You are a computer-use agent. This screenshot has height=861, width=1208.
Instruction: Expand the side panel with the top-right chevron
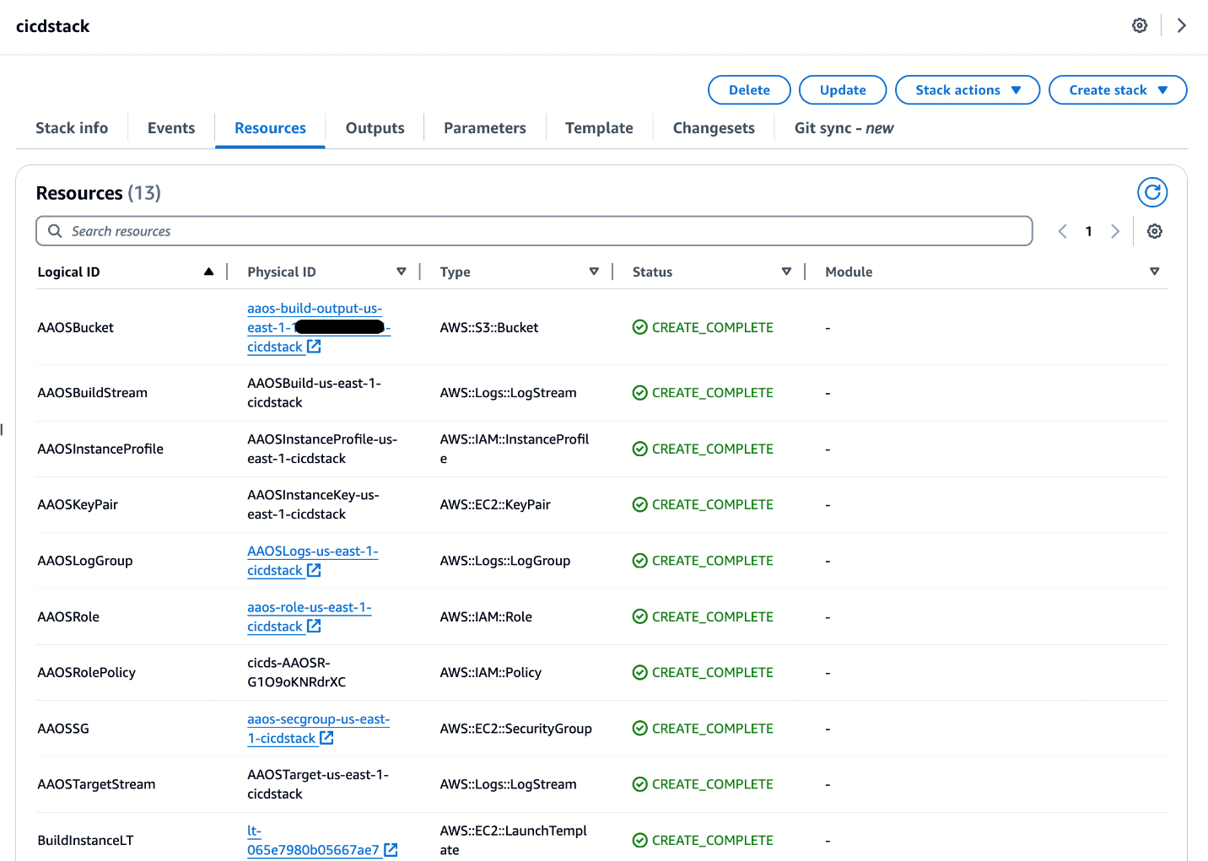click(1181, 25)
